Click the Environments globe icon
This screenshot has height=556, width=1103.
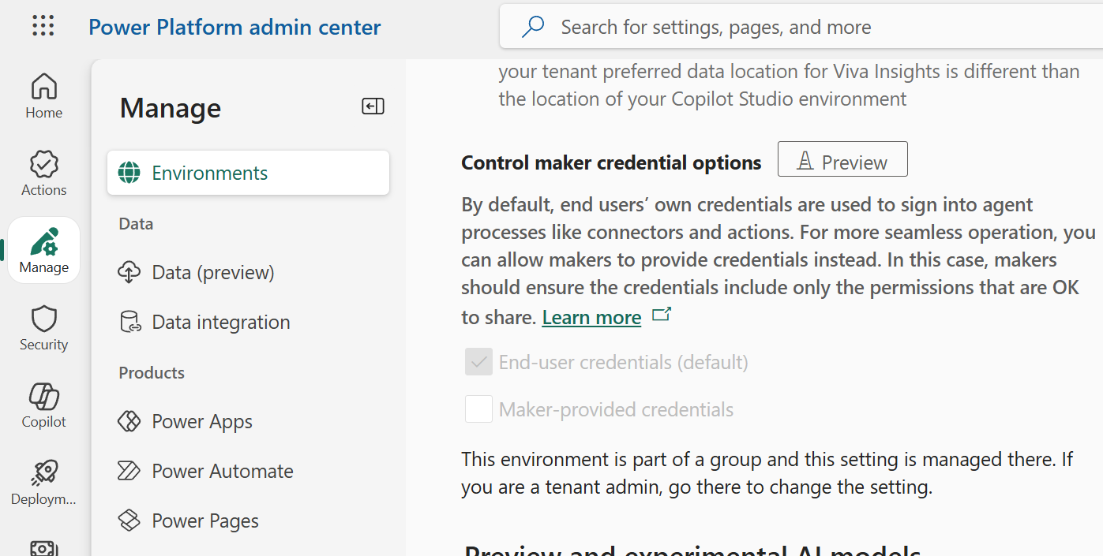tap(129, 172)
